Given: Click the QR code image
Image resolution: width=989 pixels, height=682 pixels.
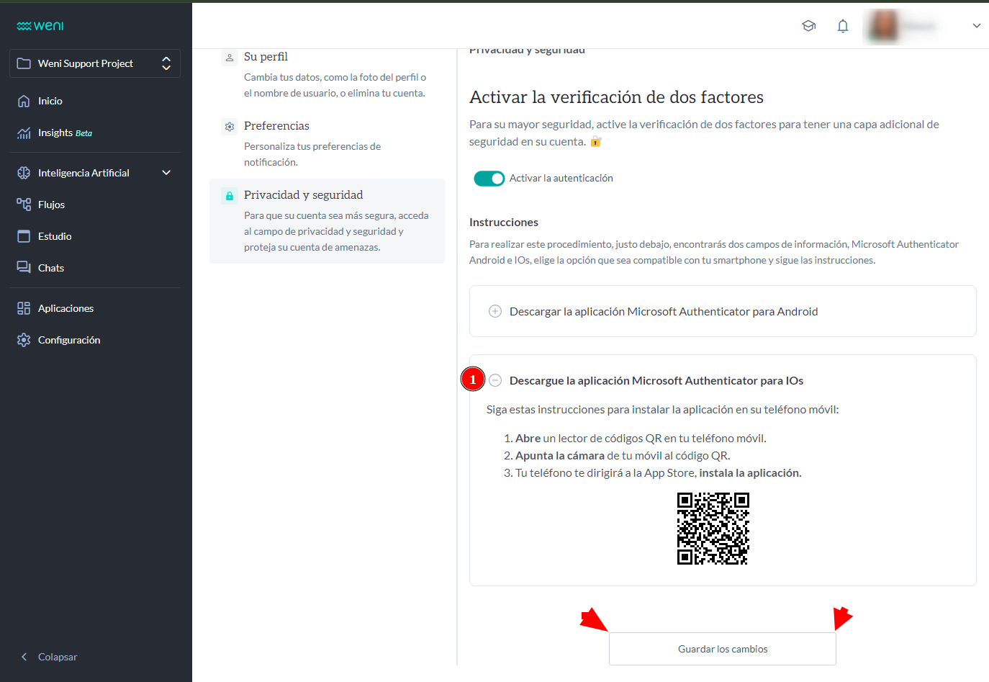Looking at the screenshot, I should tap(713, 529).
